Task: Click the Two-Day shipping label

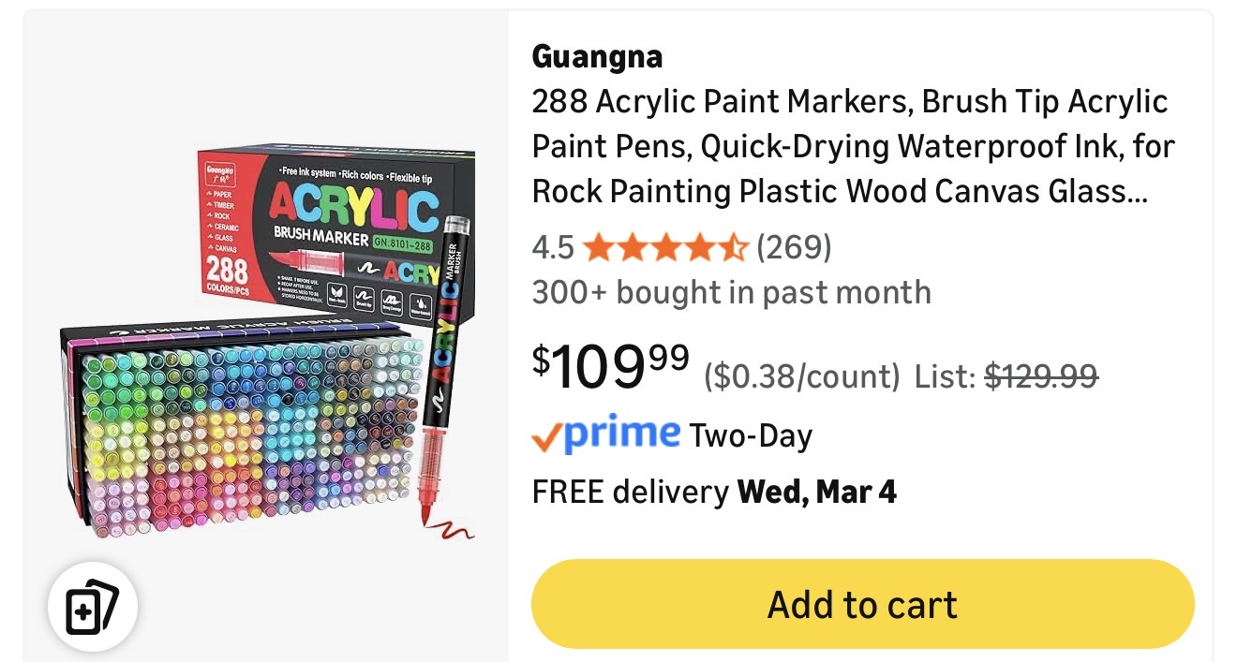Action: [751, 436]
